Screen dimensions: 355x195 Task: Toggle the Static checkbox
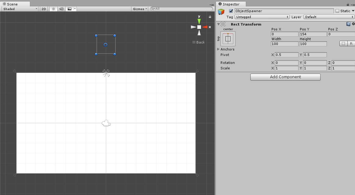point(337,11)
